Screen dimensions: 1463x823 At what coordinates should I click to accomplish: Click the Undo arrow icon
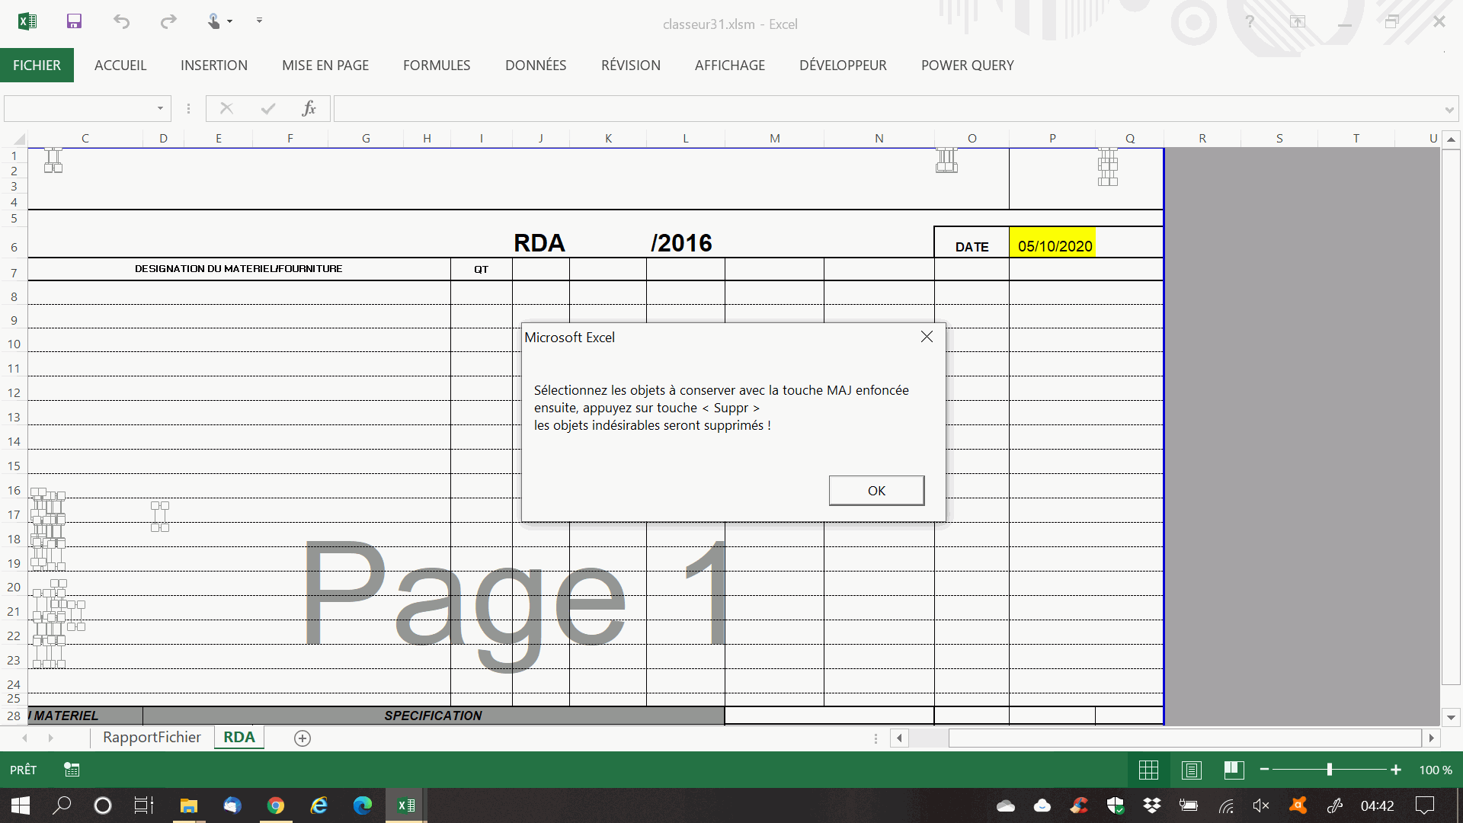[x=121, y=21]
